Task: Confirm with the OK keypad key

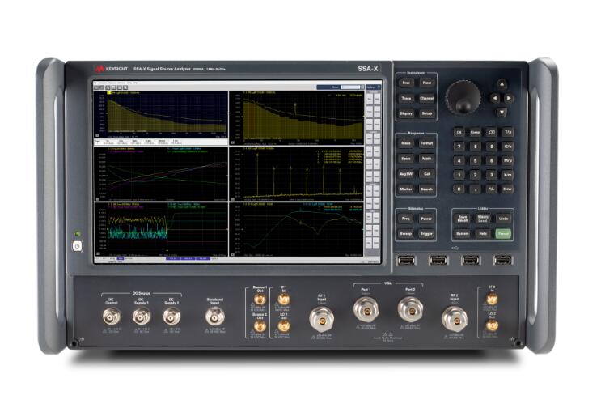Action: click(x=459, y=132)
